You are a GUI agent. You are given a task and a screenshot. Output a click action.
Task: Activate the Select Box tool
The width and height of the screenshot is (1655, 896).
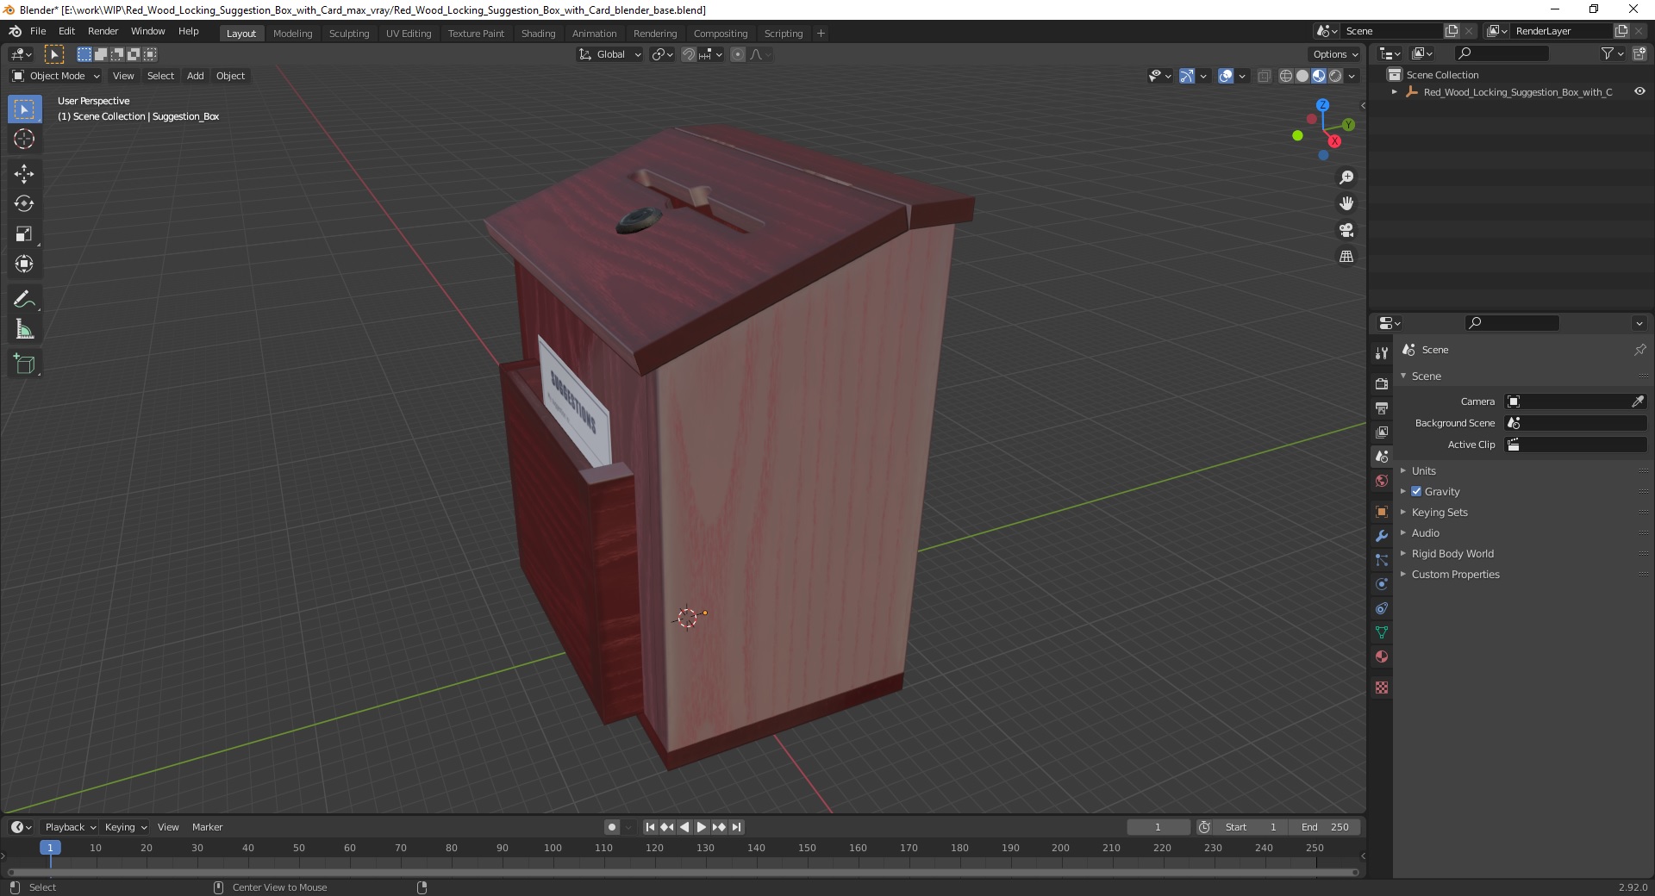24,109
